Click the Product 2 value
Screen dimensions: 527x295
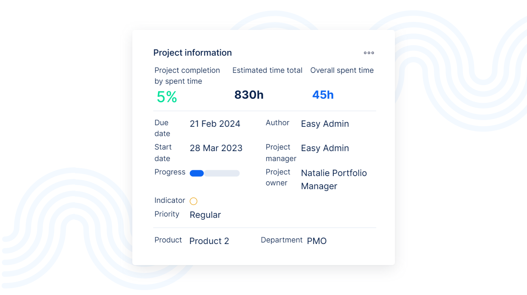pyautogui.click(x=209, y=241)
